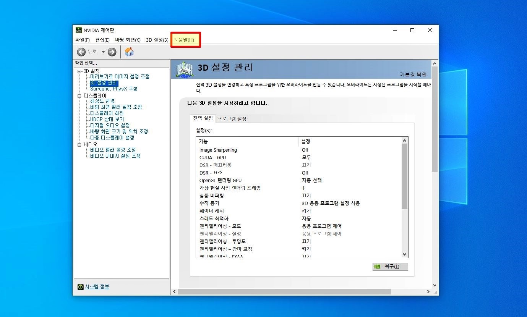The width and height of the screenshot is (527, 317).
Task: Select HDCP 상태 보기
Action: click(107, 119)
